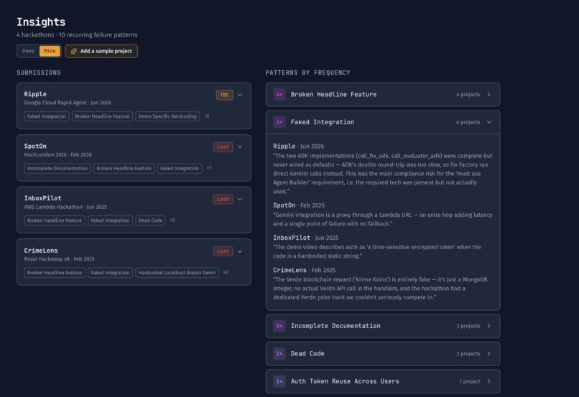Select Hardcoded Localhost Breaks Demo tag

point(177,273)
